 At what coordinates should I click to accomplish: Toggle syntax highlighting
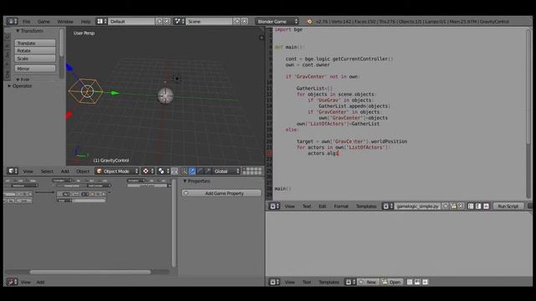[486, 207]
